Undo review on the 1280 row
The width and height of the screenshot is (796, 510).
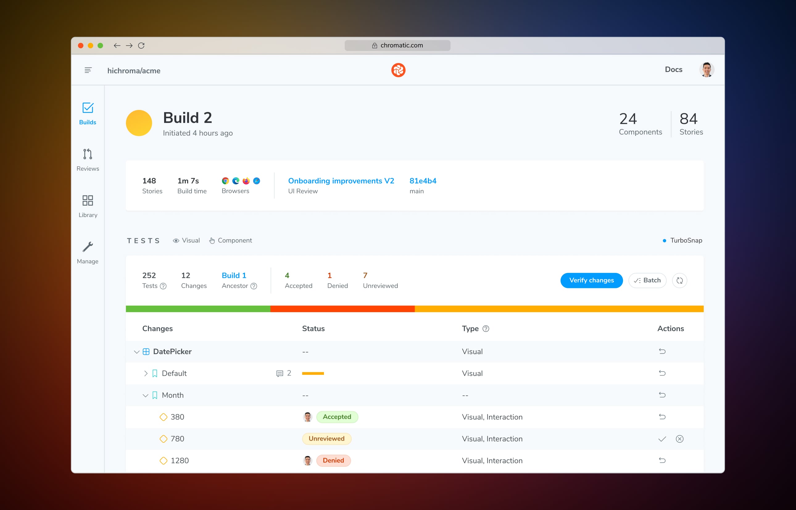tap(662, 460)
